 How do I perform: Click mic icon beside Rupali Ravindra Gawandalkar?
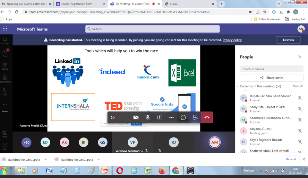pos(300,98)
